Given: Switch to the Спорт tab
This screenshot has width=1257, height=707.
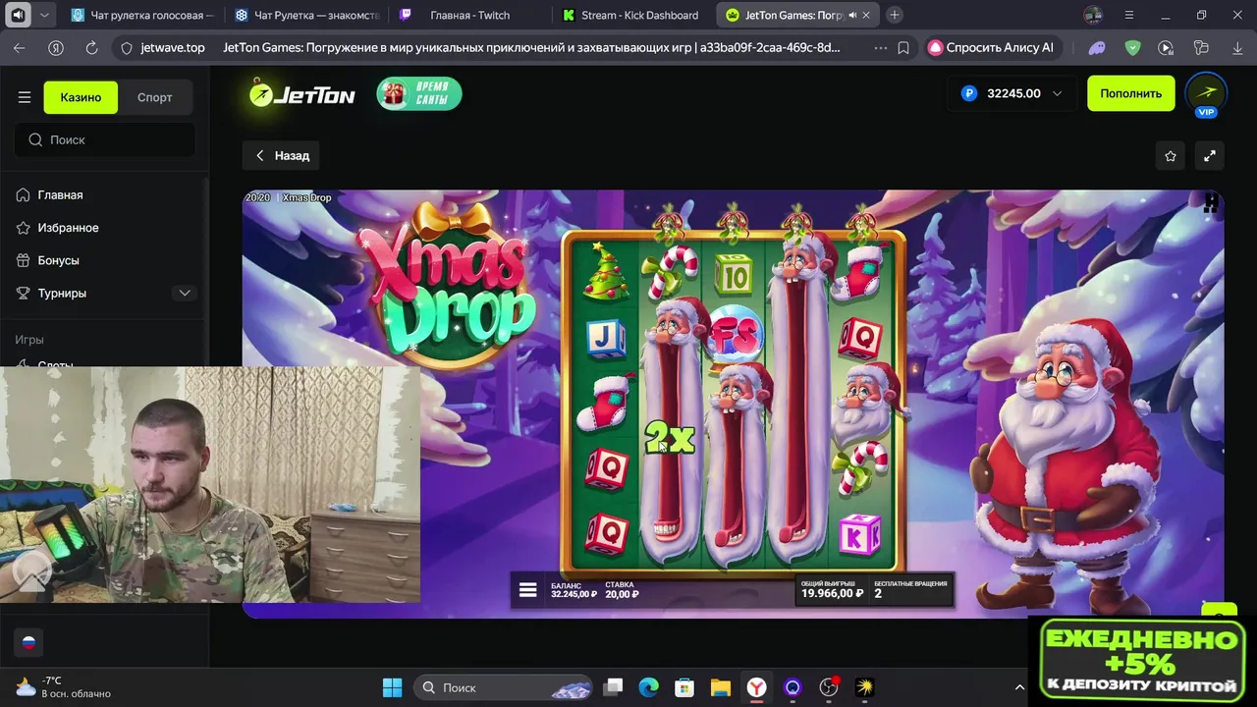Looking at the screenshot, I should click(154, 97).
